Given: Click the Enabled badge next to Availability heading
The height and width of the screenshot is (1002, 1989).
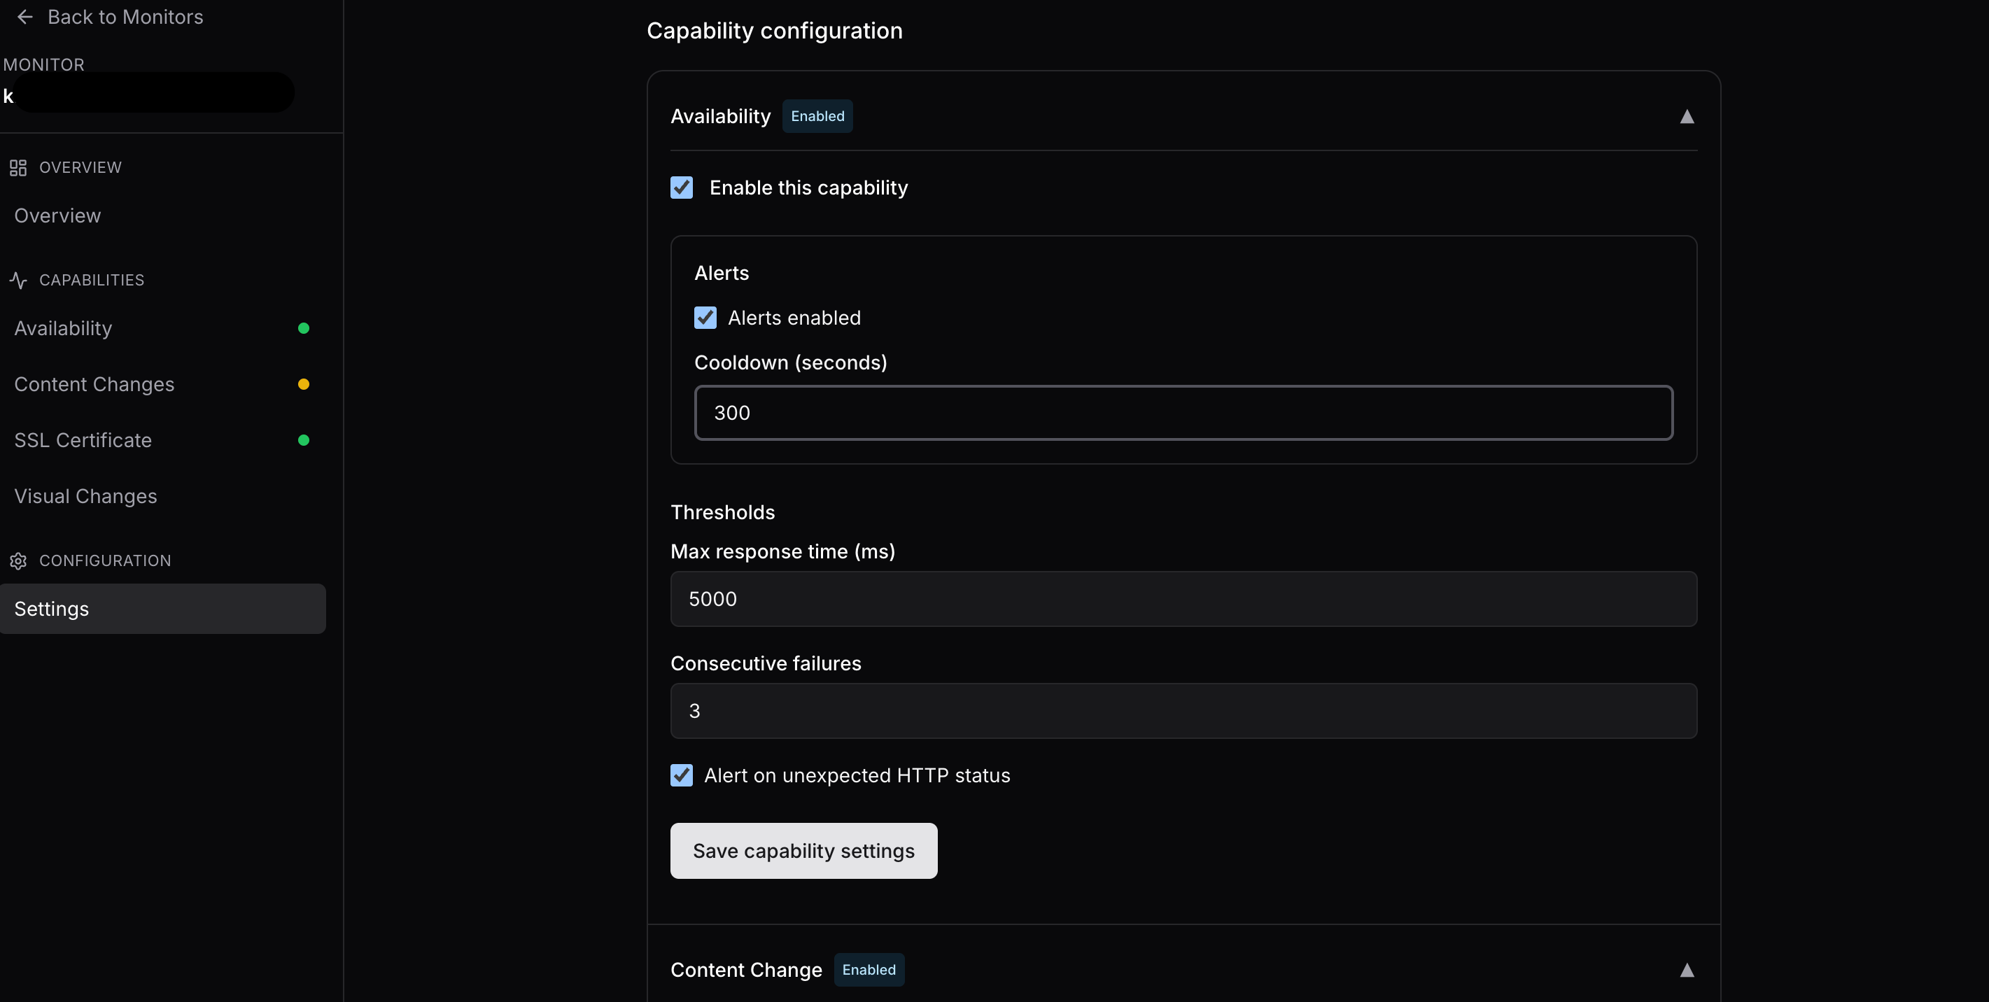Looking at the screenshot, I should (817, 115).
